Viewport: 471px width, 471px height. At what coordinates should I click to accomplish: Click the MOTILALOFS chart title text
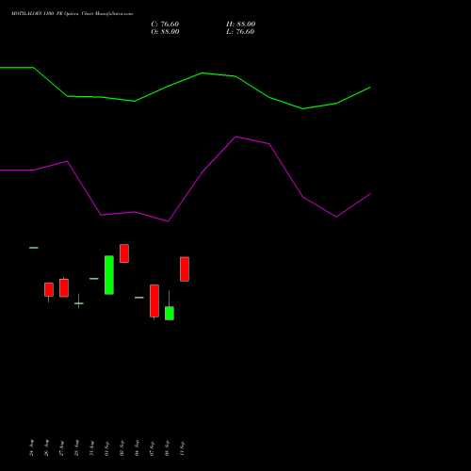tap(72, 14)
